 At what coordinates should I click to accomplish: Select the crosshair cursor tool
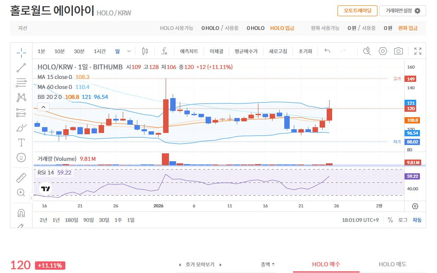coord(21,53)
